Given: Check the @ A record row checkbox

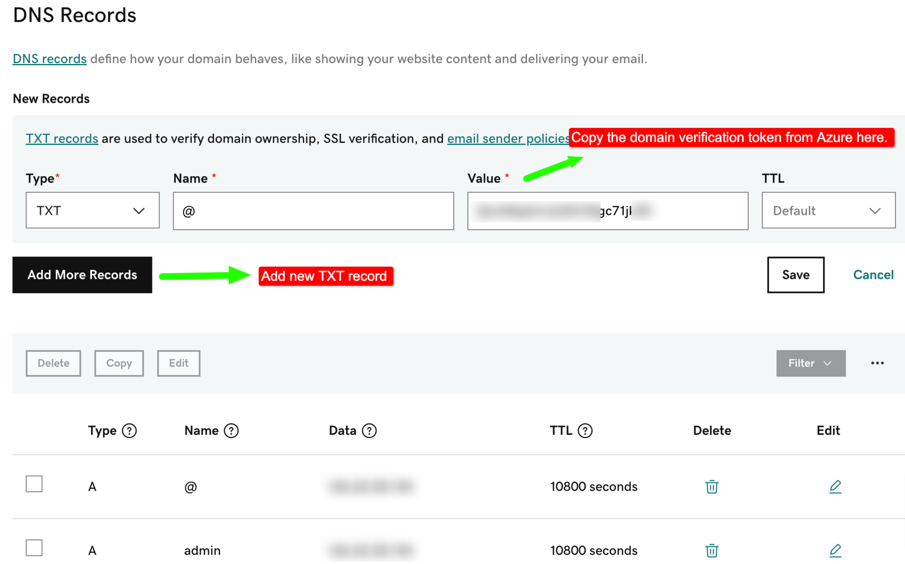Looking at the screenshot, I should 33,484.
